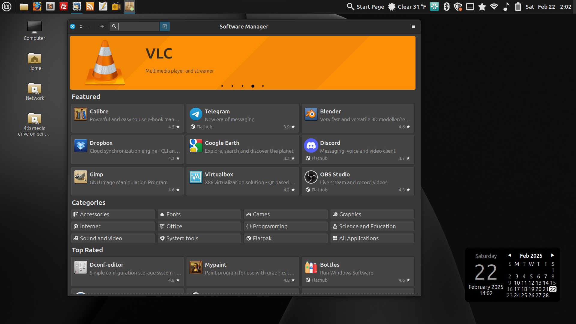
Task: Open FileZilla from the top panel
Action: coord(64,7)
